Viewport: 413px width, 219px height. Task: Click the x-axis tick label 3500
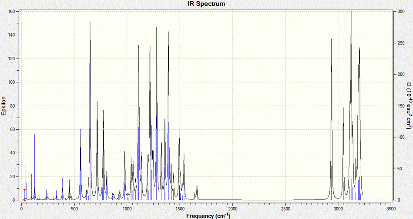(x=391, y=209)
